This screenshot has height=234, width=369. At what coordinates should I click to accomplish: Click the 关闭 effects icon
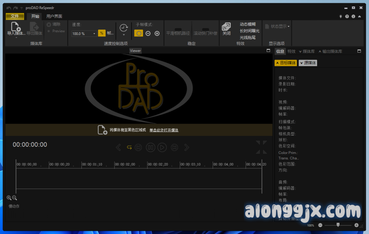pos(226,27)
